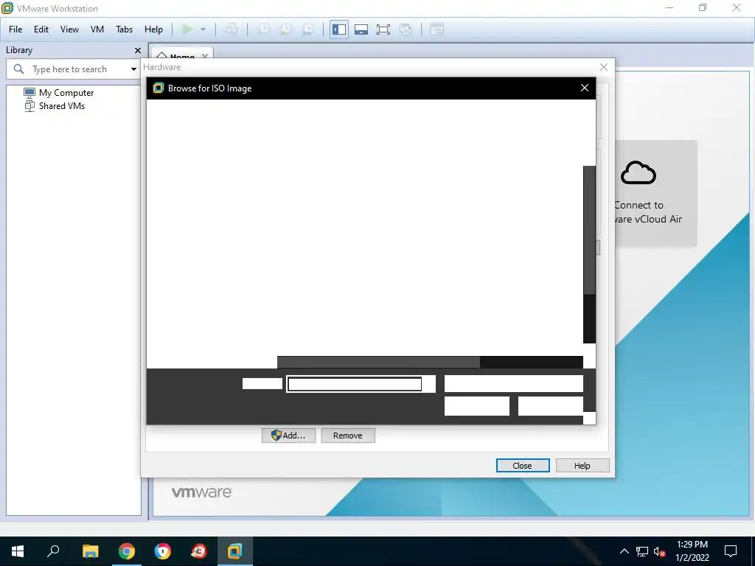Click the vertical scrollbar in Browse dialog
The width and height of the screenshot is (755, 566).
[589, 254]
